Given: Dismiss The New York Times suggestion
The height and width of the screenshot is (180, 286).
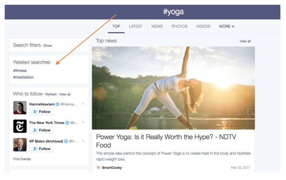Looking at the screenshot, I should 83,123.
